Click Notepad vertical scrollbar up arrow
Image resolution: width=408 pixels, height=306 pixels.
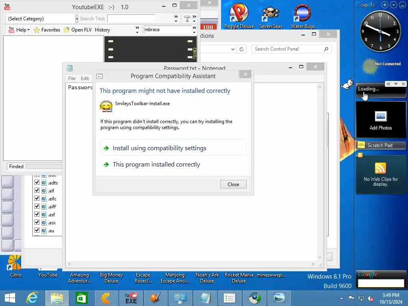[x=320, y=87]
